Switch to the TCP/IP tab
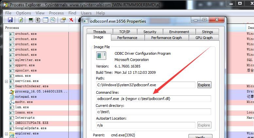The image size is (254, 138). [x=125, y=31]
